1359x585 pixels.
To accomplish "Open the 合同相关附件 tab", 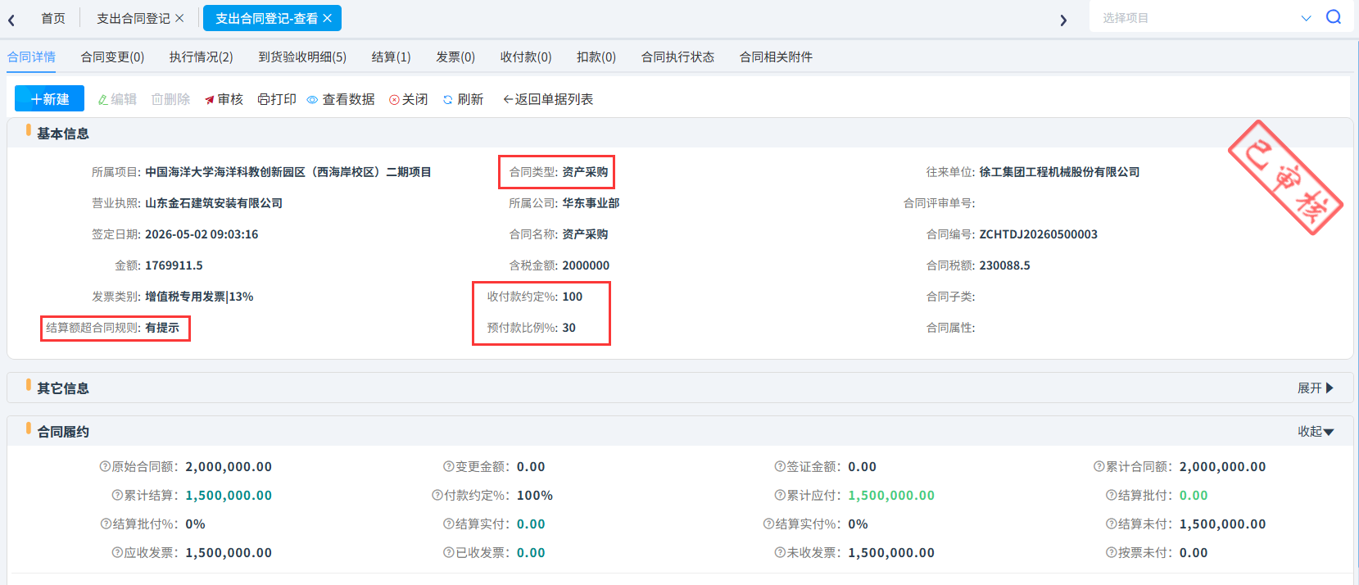I will click(x=776, y=57).
